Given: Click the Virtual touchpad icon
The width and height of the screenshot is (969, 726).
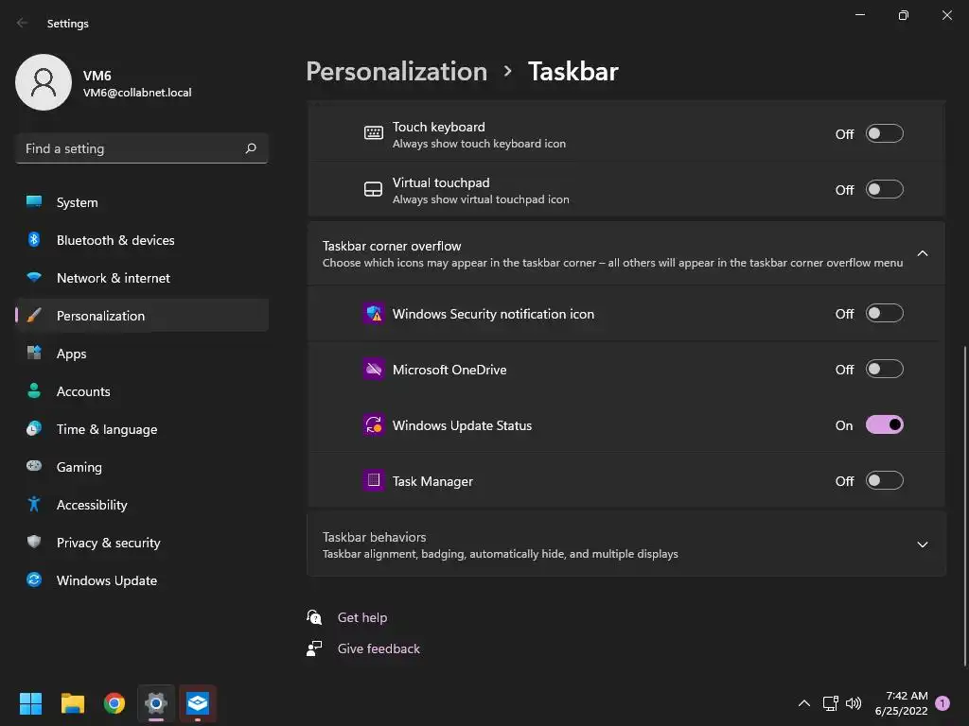Looking at the screenshot, I should pyautogui.click(x=374, y=189).
